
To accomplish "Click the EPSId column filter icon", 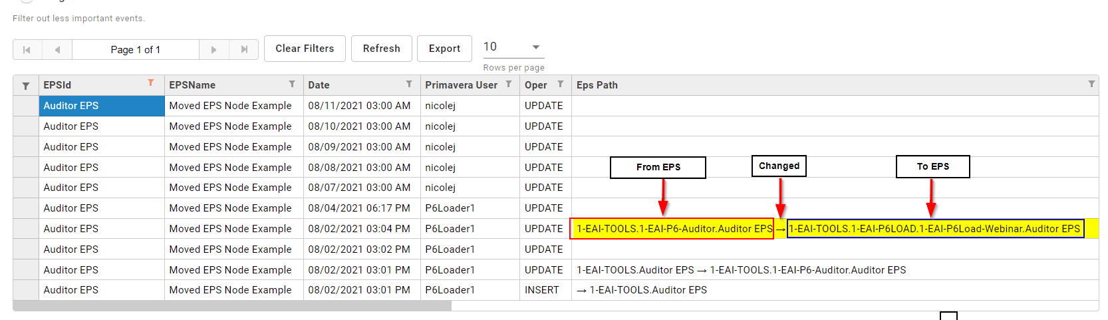I will [x=151, y=83].
